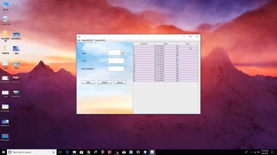Show hidden system tray icons
Screen dimensions: 277x155
251,152
